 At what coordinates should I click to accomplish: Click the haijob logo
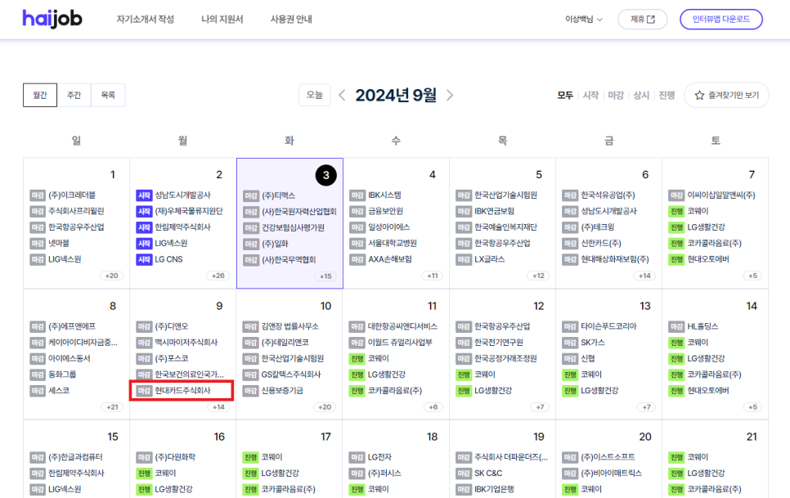click(x=52, y=19)
